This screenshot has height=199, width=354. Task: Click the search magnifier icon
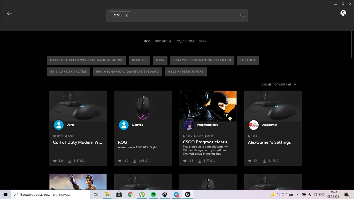click(x=242, y=15)
